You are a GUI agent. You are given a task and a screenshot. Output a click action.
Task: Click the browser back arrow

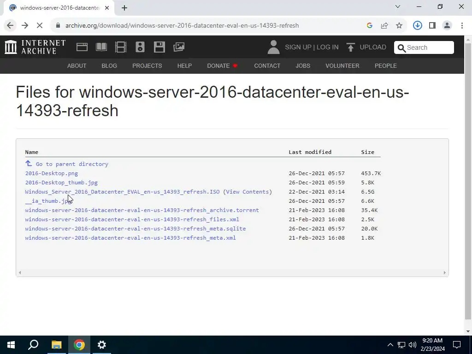(10, 26)
